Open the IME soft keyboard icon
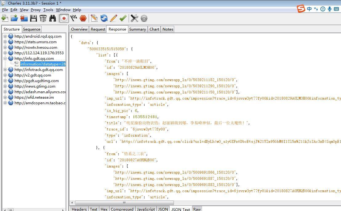 tap(336, 9)
